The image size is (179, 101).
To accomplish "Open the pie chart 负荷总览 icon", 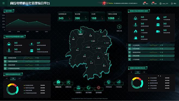I will [109, 82].
